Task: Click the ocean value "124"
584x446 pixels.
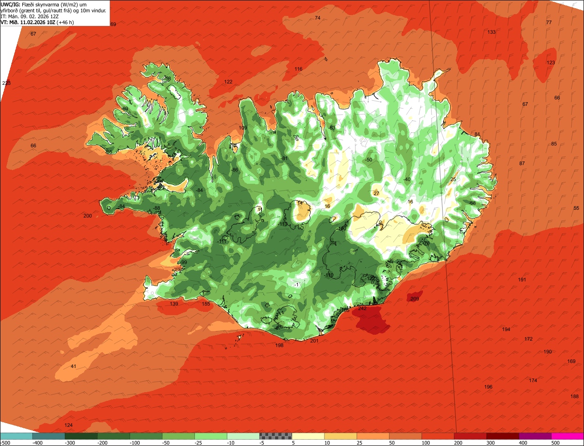Action: tap(68, 425)
